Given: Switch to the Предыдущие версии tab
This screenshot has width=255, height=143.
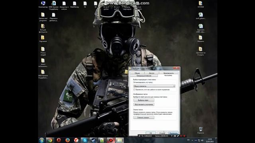Looking at the screenshot, I should [144, 76].
